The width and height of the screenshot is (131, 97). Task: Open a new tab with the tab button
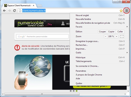point(40,6)
